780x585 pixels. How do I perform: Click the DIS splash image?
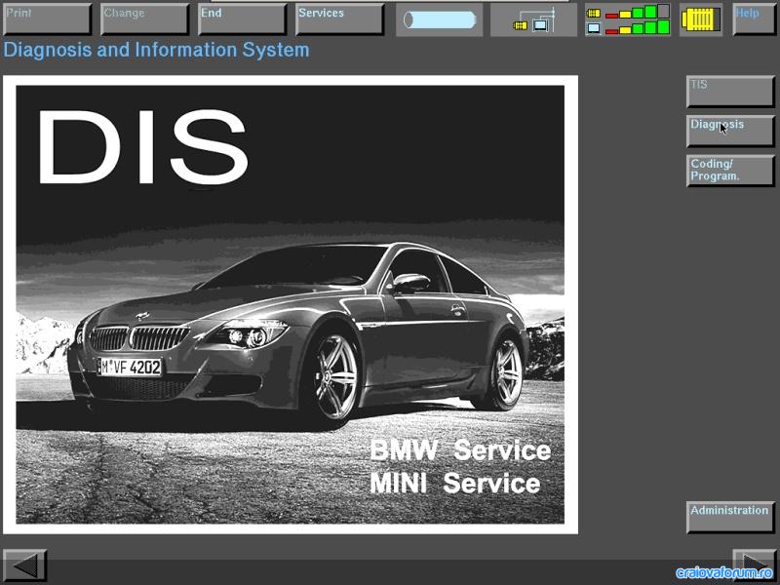(291, 304)
